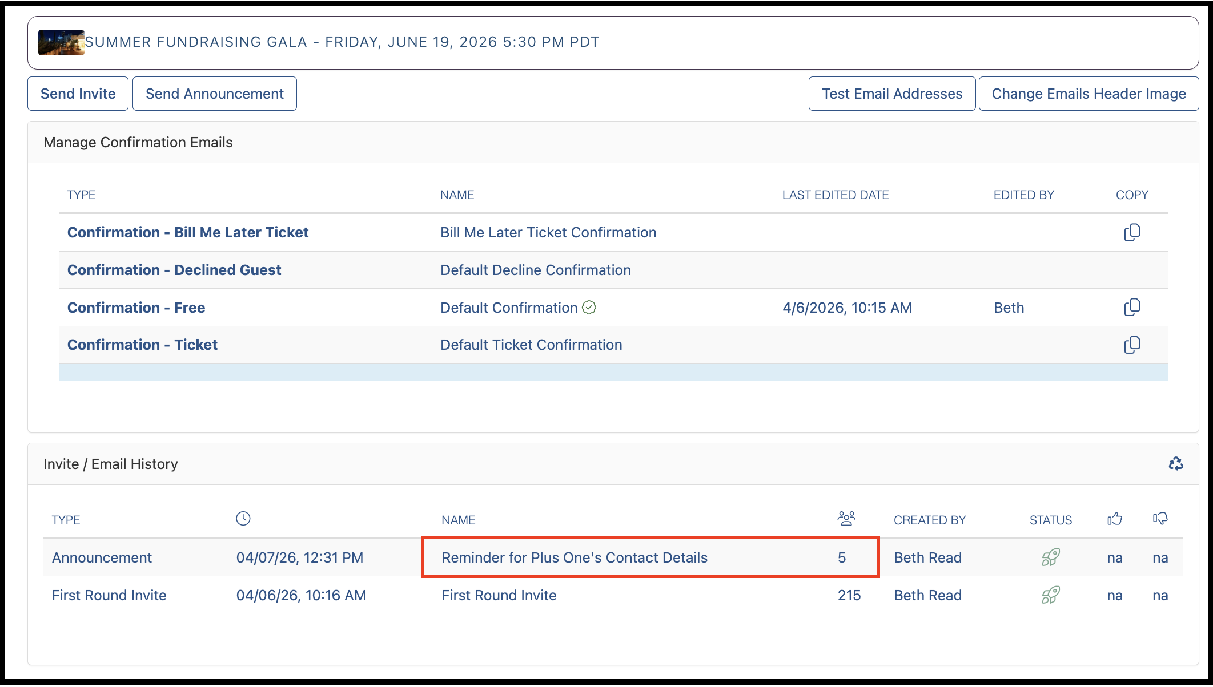Open the Confirmation - Ticket email
Image resolution: width=1213 pixels, height=687 pixels.
tap(142, 345)
